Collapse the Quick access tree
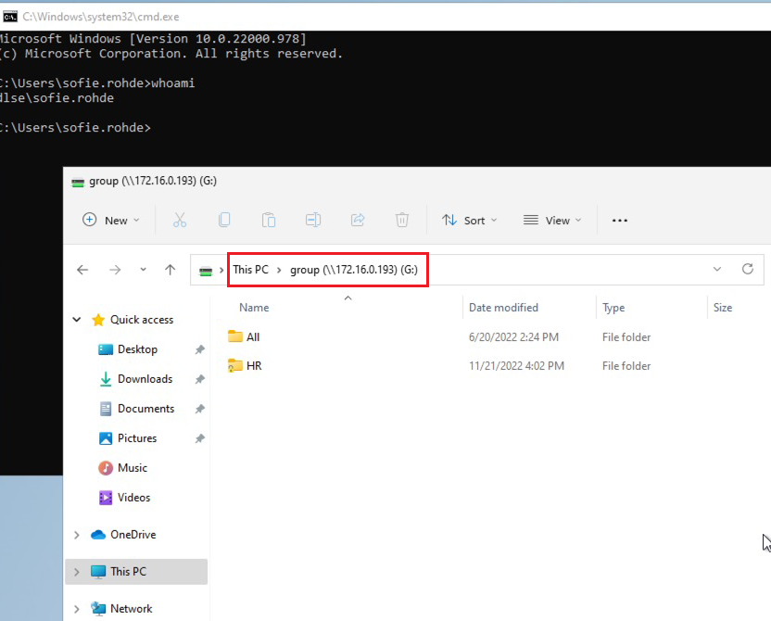This screenshot has width=771, height=621. 77,320
